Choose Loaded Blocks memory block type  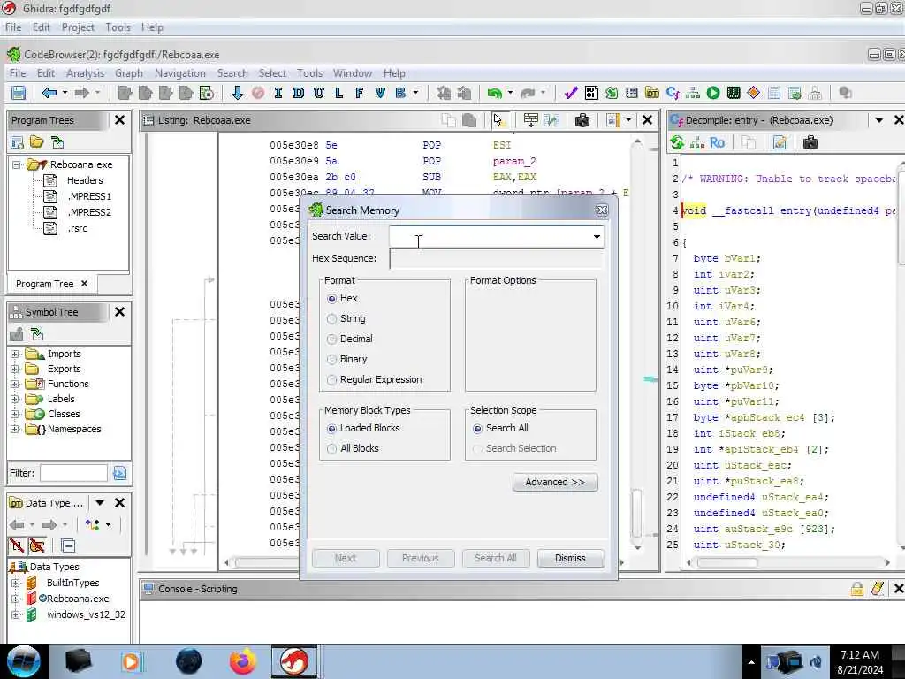(x=331, y=429)
